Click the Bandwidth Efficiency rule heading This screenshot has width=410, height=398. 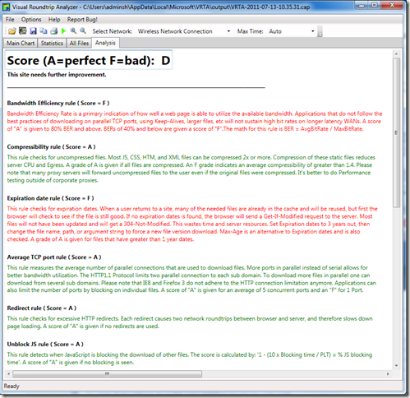pyautogui.click(x=58, y=103)
